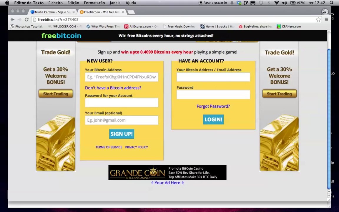Open the Home | 8tracks bookmark
339x212 pixels.
pyautogui.click(x=217, y=26)
